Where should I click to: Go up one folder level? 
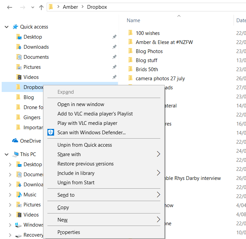click(x=41, y=7)
